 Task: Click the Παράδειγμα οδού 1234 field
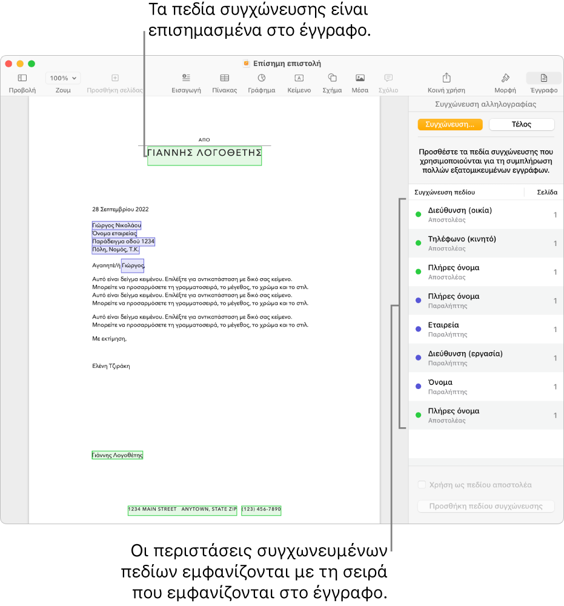pyautogui.click(x=123, y=242)
